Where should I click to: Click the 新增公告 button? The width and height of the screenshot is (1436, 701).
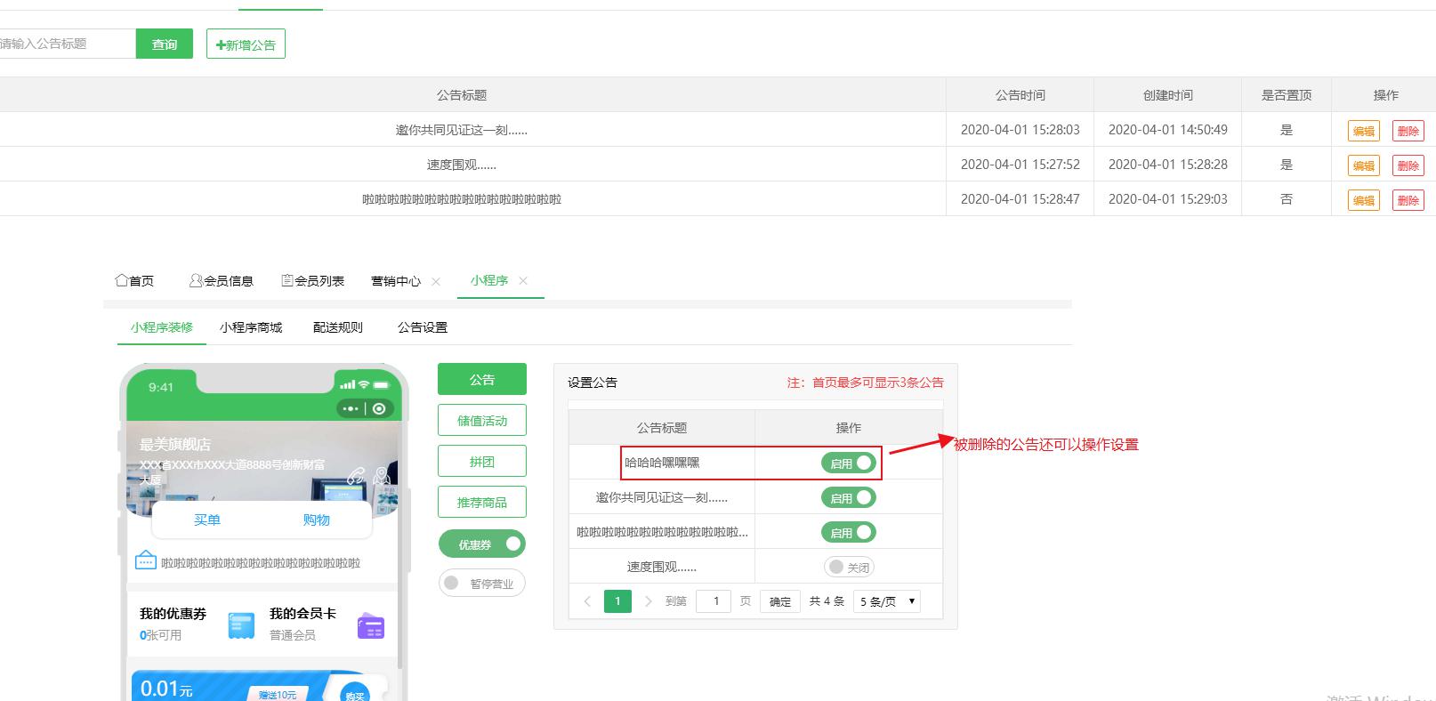(246, 44)
